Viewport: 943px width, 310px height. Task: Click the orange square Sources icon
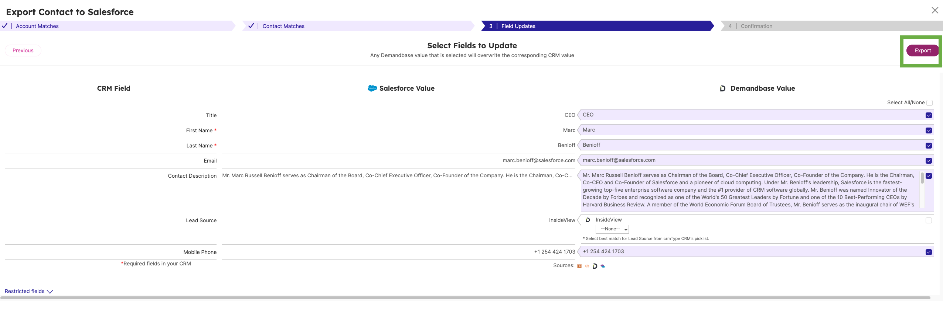point(579,266)
